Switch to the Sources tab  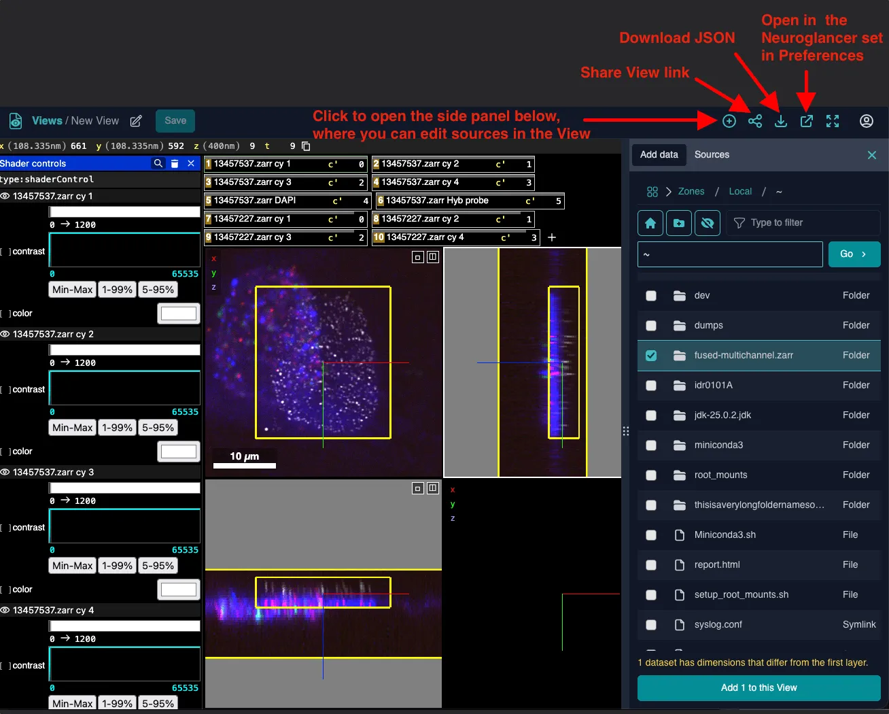(x=712, y=154)
